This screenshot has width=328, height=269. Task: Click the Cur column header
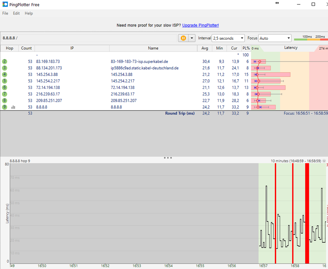[234, 48]
